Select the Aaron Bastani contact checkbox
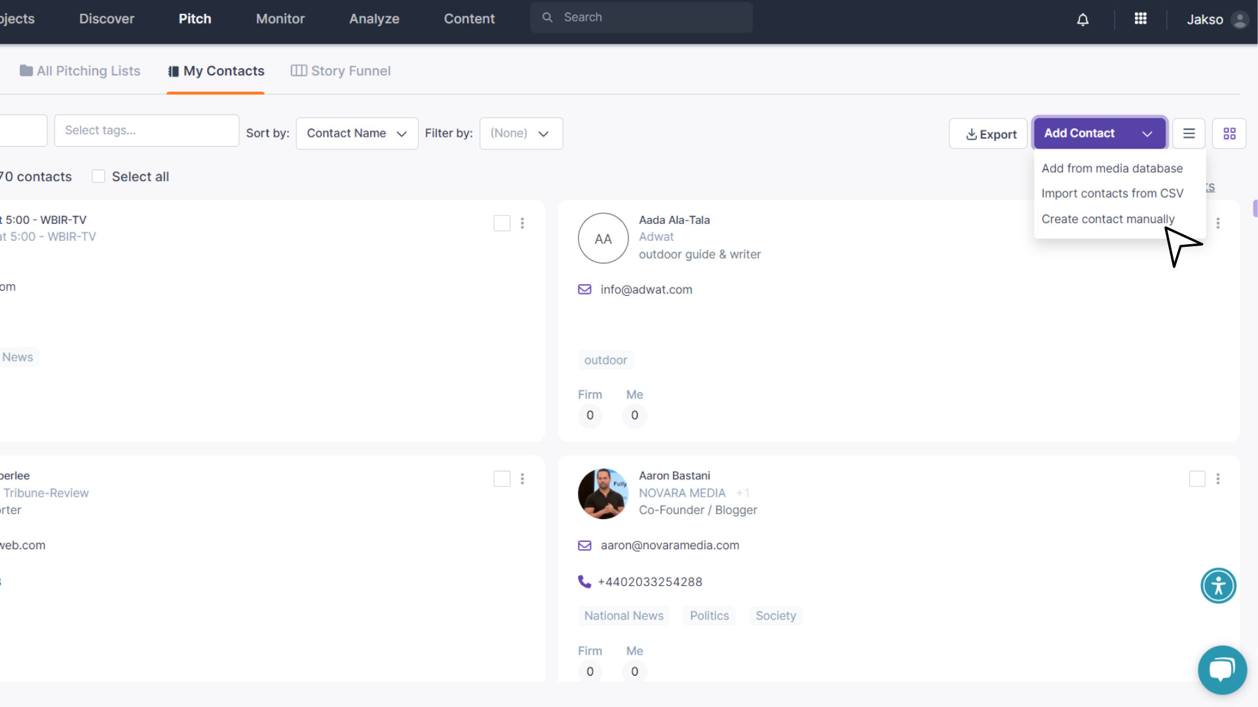This screenshot has width=1258, height=707. 1197,479
